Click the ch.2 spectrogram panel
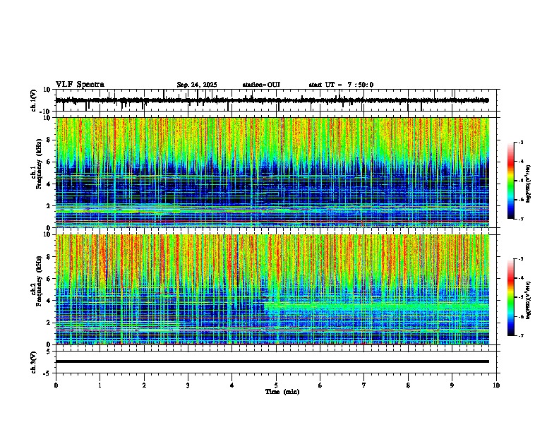 pyautogui.click(x=272, y=289)
